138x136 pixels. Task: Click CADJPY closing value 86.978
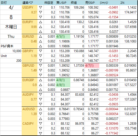[x=79, y=124]
